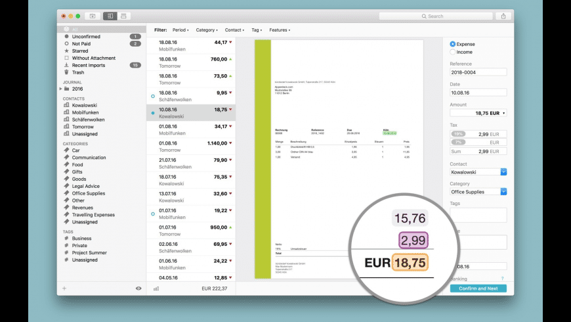
Task: Open the statistics chart icon below list
Action: click(x=156, y=288)
